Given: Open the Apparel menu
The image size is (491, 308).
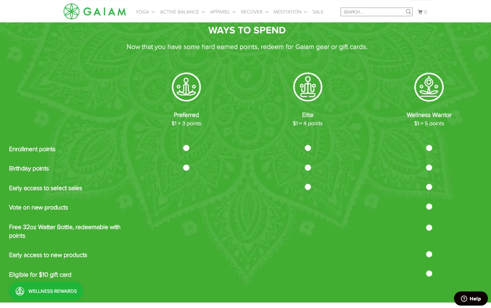Looking at the screenshot, I should point(223,12).
